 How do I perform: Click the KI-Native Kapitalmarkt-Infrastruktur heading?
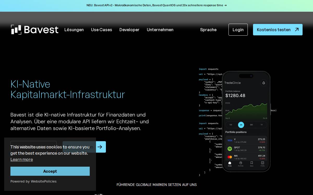(x=68, y=89)
